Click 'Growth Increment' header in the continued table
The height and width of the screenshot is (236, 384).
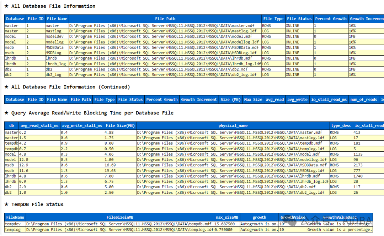click(x=199, y=100)
